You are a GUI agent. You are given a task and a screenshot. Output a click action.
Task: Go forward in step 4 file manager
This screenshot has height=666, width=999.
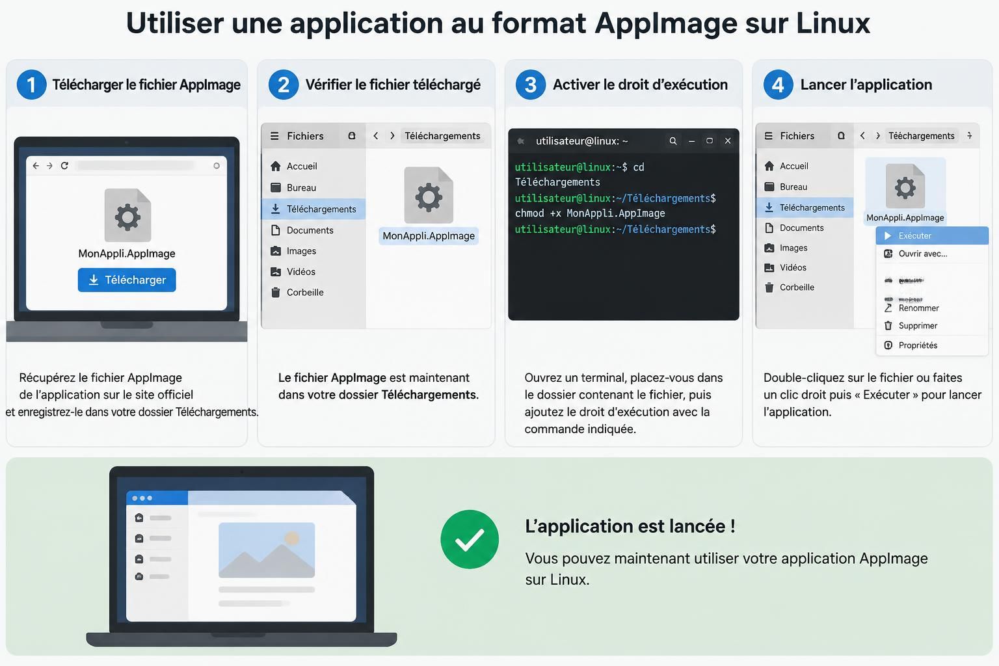(878, 136)
